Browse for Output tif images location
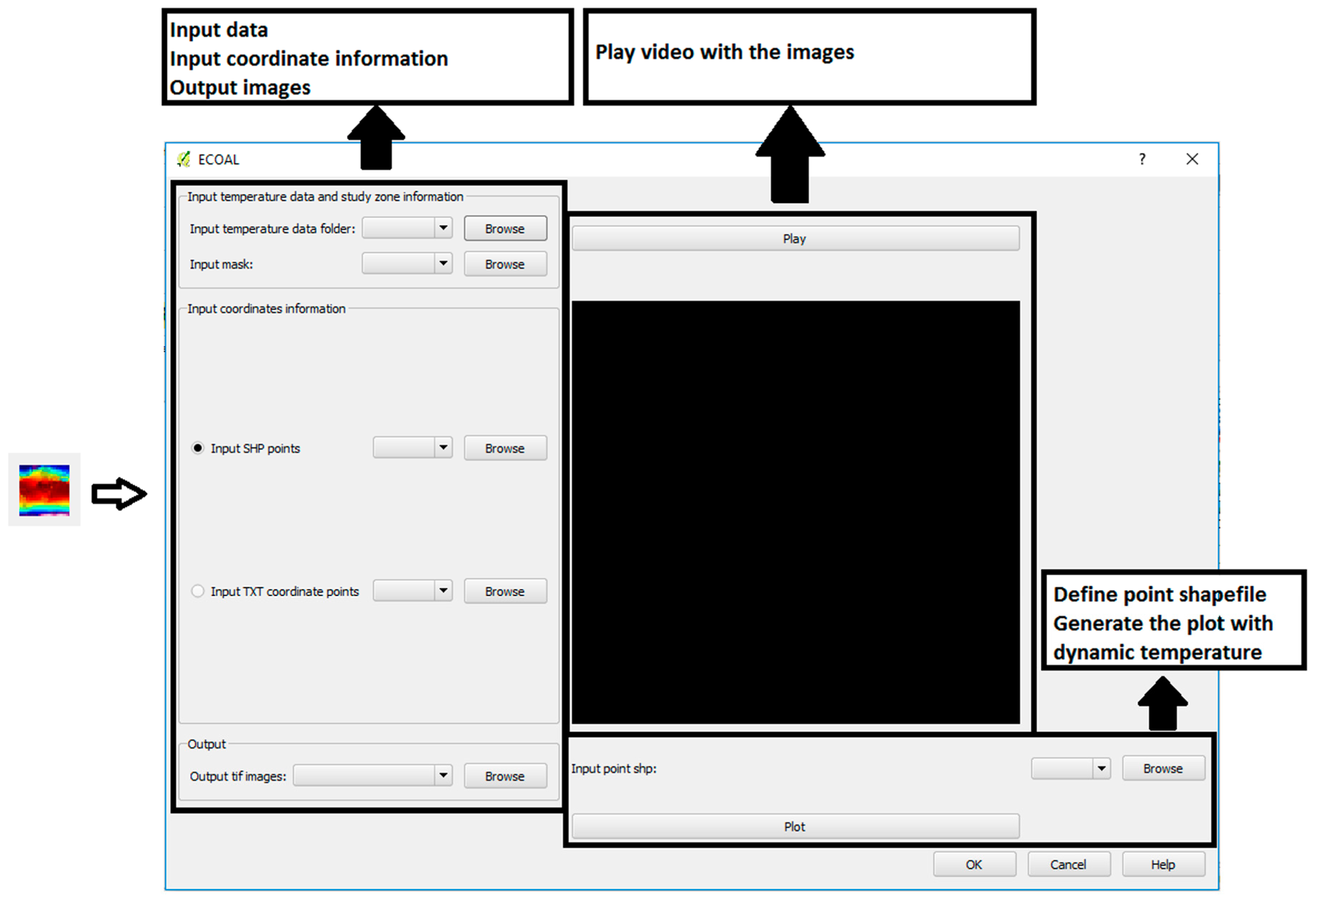This screenshot has height=899, width=1319. coord(505,776)
